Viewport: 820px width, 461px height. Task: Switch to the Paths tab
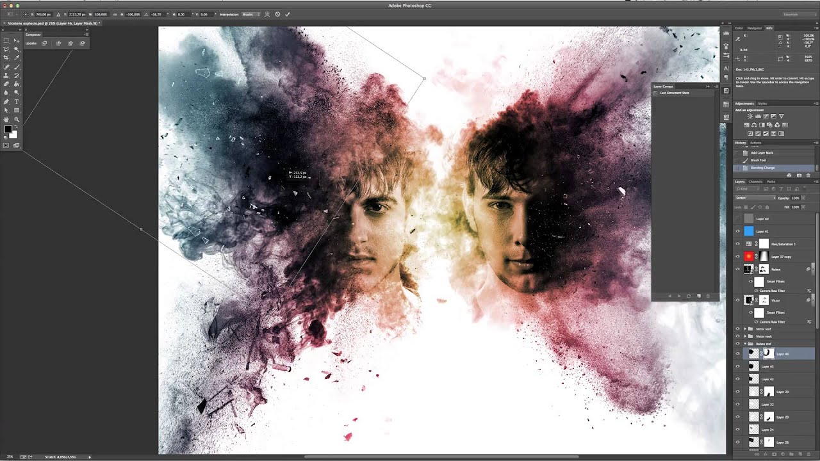pyautogui.click(x=771, y=182)
